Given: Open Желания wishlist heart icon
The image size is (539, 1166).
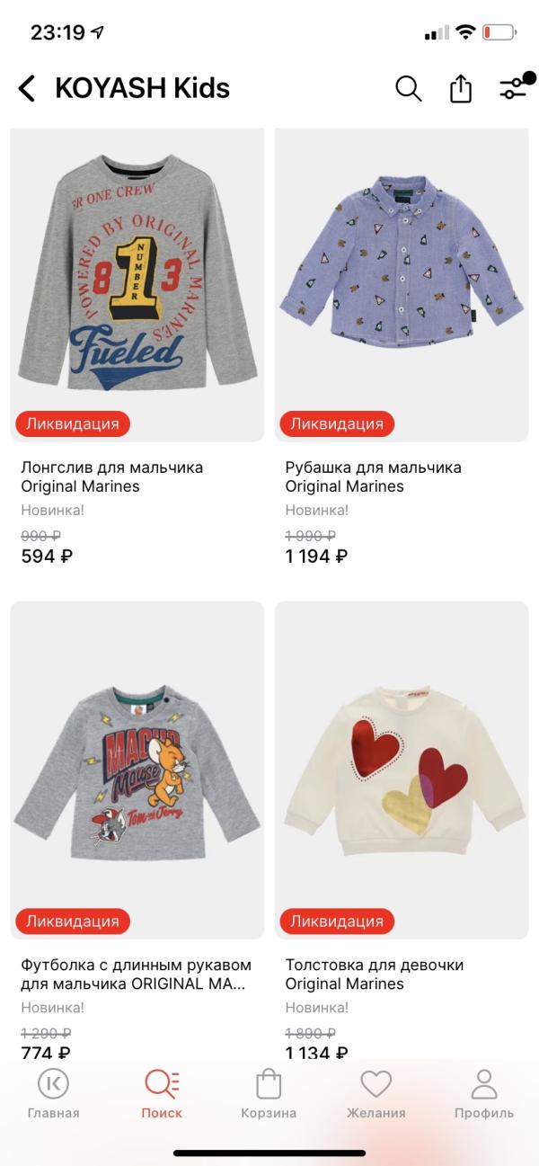Looking at the screenshot, I should point(376,1093).
